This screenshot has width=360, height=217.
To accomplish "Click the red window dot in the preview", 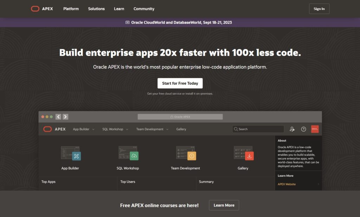I will [43, 117].
